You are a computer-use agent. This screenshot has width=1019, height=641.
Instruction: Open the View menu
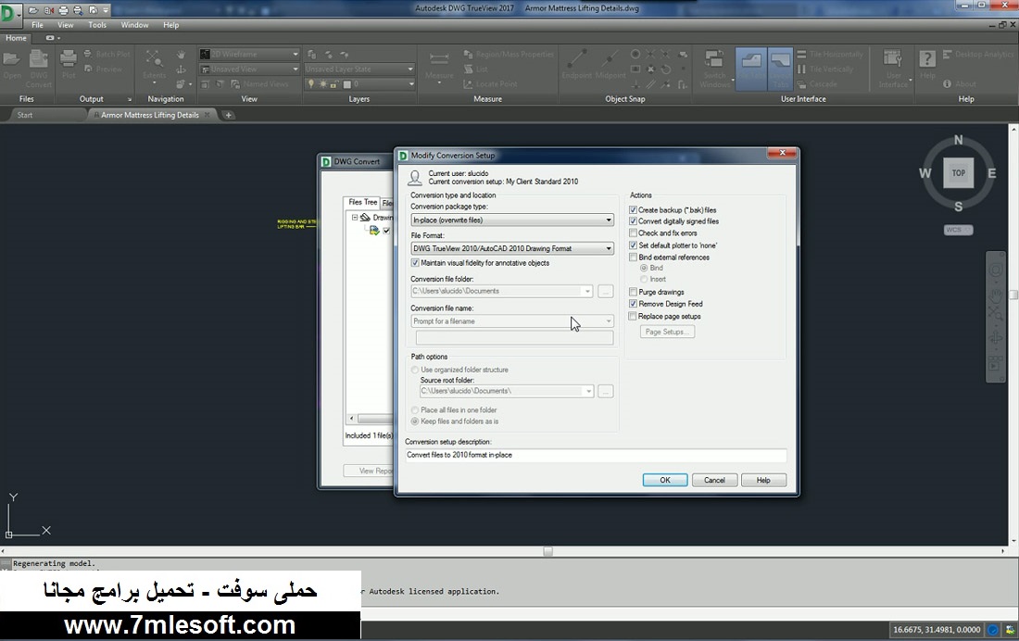click(66, 25)
